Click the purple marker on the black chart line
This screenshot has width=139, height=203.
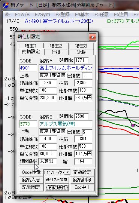(x=133, y=125)
